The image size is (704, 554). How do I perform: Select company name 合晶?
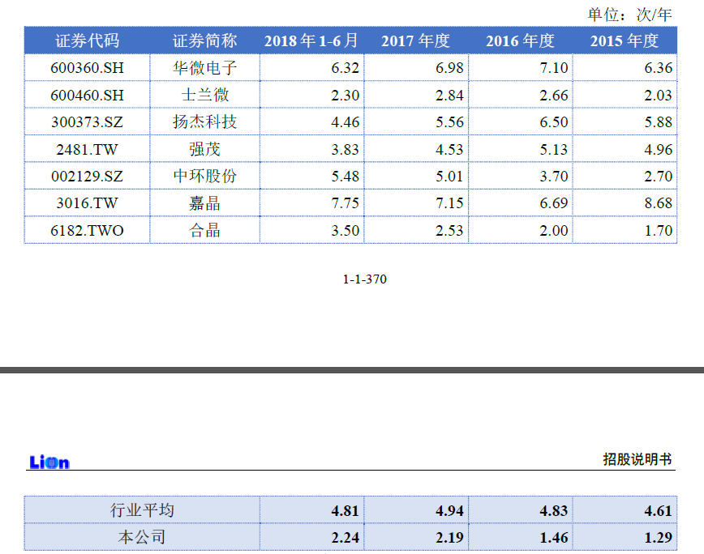click(204, 230)
